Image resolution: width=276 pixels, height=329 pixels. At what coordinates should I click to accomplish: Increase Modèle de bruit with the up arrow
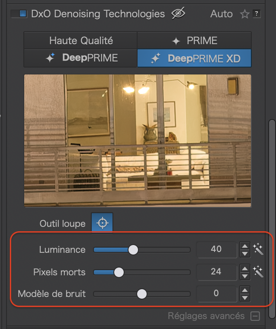coord(245,290)
